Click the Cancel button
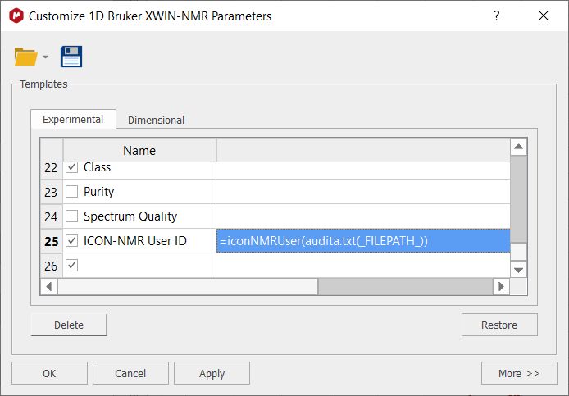This screenshot has height=396, width=569. click(130, 373)
